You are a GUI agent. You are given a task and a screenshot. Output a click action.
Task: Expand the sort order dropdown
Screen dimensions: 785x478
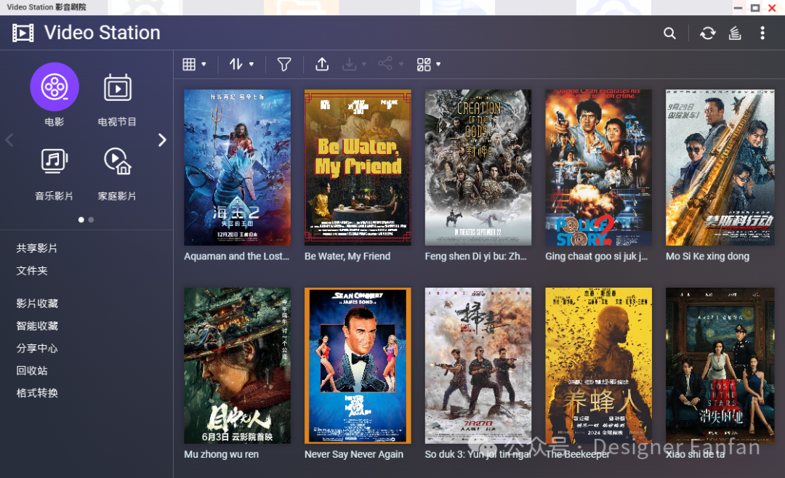241,65
